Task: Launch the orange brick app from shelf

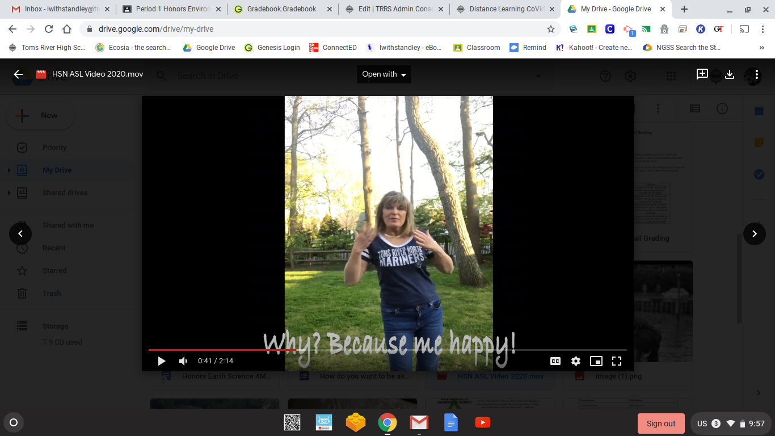Action: [x=356, y=422]
